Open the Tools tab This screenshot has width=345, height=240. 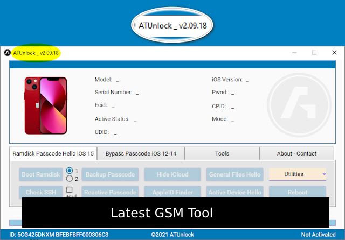click(222, 153)
